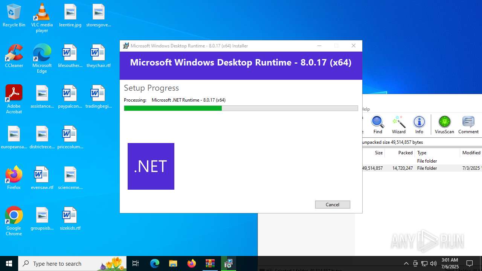Launch the WinRAR Wizard
This screenshot has height=271, width=482.
[x=398, y=125]
